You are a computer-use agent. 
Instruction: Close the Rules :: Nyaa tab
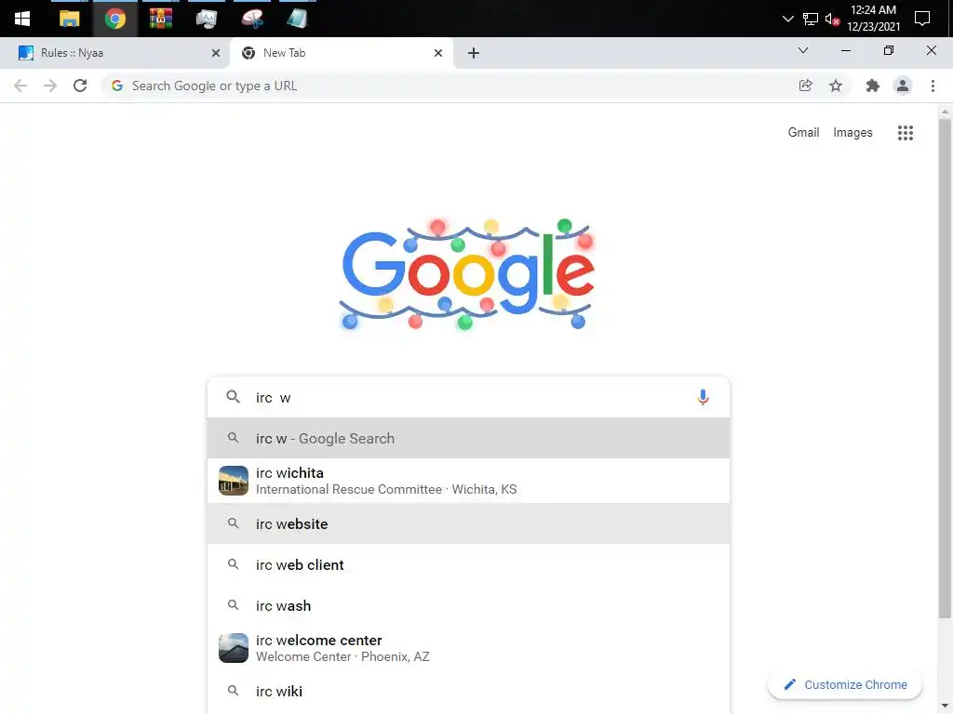tap(216, 53)
